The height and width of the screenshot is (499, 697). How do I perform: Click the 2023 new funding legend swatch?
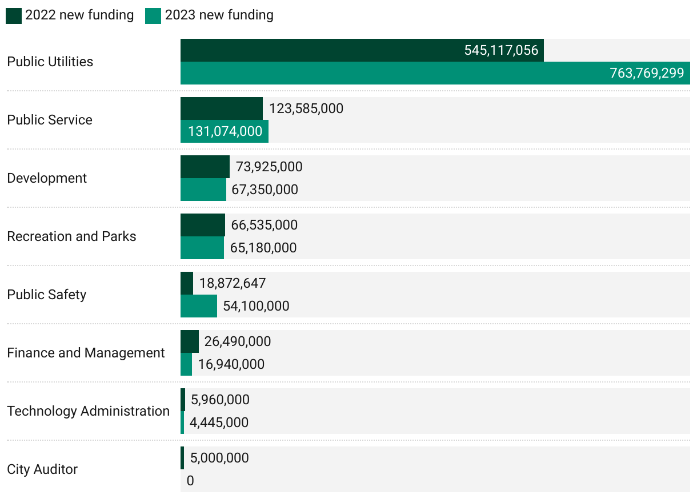click(x=153, y=15)
